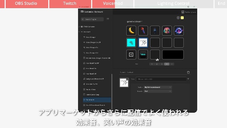
Task: Open the profile dropdown showing My first soundboard
Action: (x=157, y=87)
